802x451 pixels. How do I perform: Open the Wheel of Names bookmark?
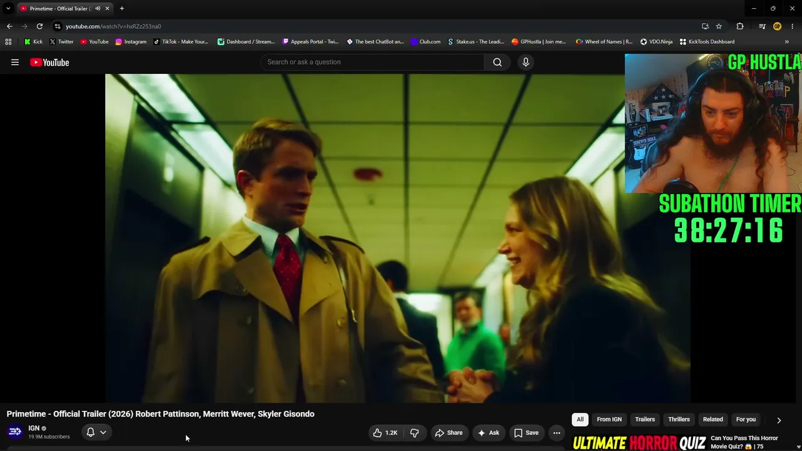click(x=604, y=42)
